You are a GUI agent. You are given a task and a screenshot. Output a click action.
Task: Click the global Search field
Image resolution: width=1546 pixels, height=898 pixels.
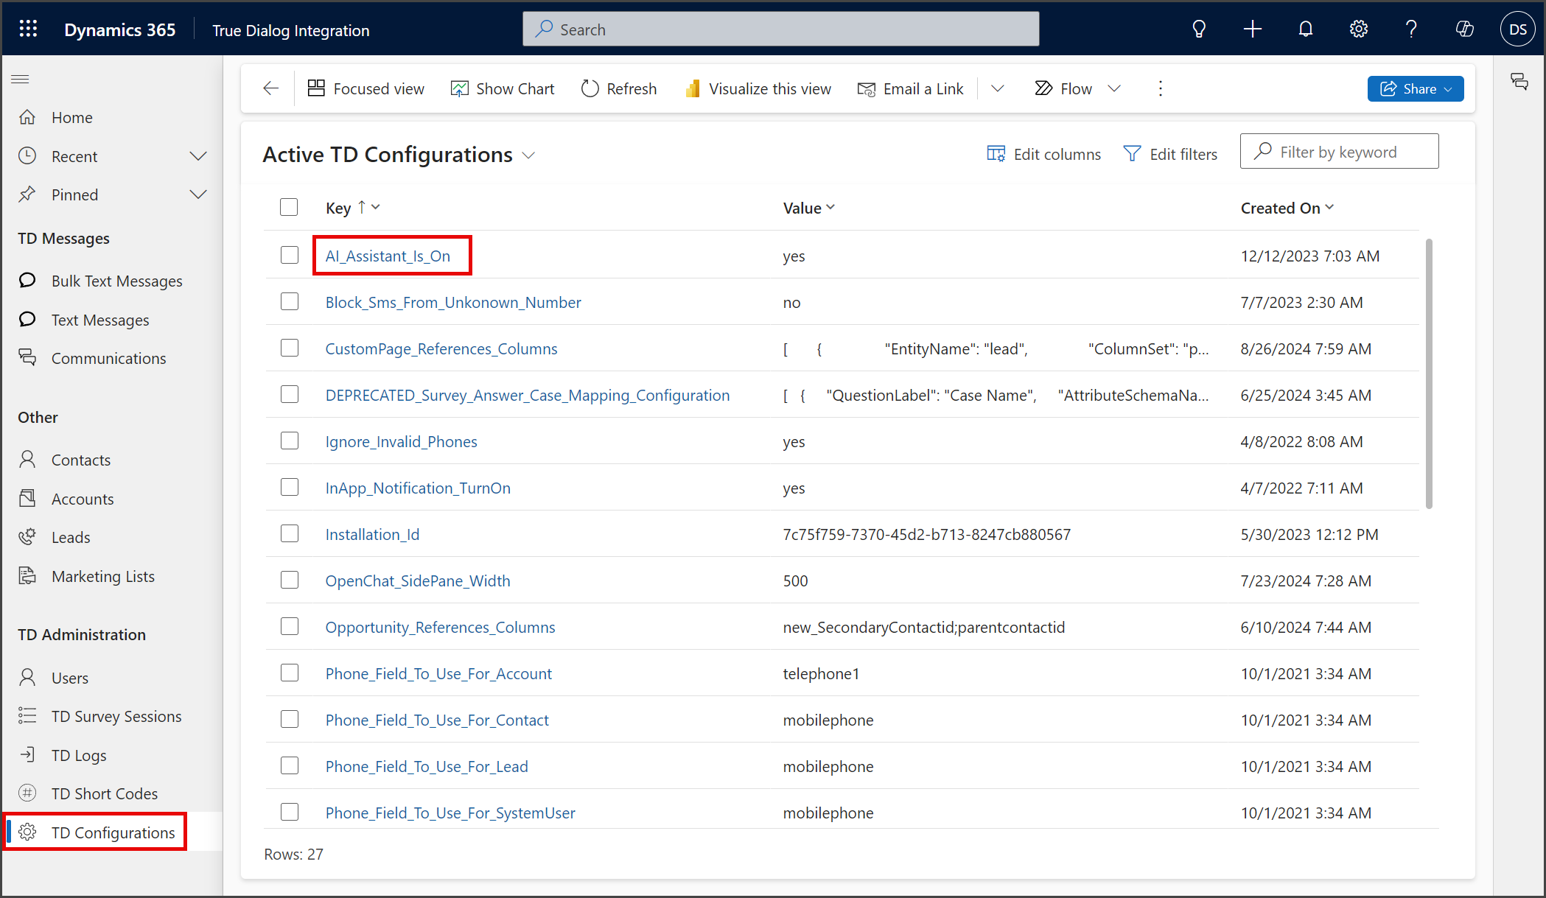pyautogui.click(x=781, y=29)
